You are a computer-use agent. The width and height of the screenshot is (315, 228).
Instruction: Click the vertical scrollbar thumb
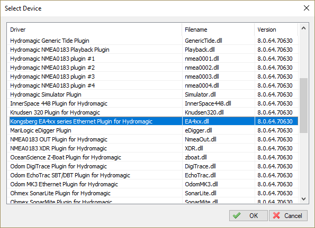pyautogui.click(x=303, y=106)
